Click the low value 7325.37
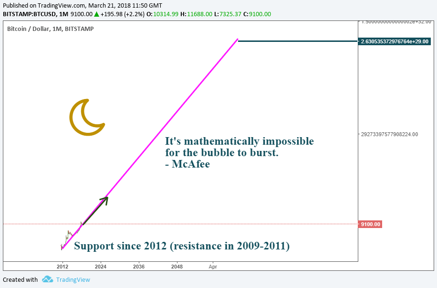 (x=230, y=14)
